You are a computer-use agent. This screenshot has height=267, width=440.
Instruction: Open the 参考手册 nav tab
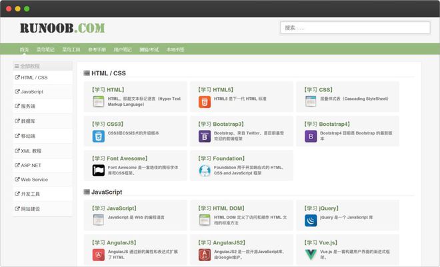coord(97,49)
